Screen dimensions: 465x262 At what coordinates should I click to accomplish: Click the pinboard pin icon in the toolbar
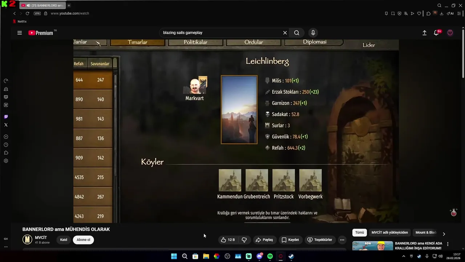pos(386,13)
